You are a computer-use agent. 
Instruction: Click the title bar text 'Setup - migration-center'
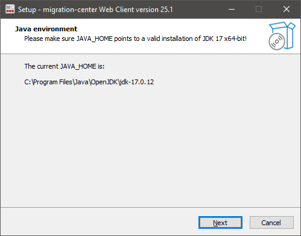click(57, 10)
